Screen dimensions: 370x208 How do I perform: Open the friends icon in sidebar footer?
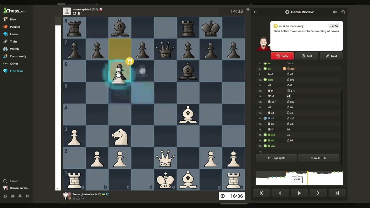pos(5,196)
